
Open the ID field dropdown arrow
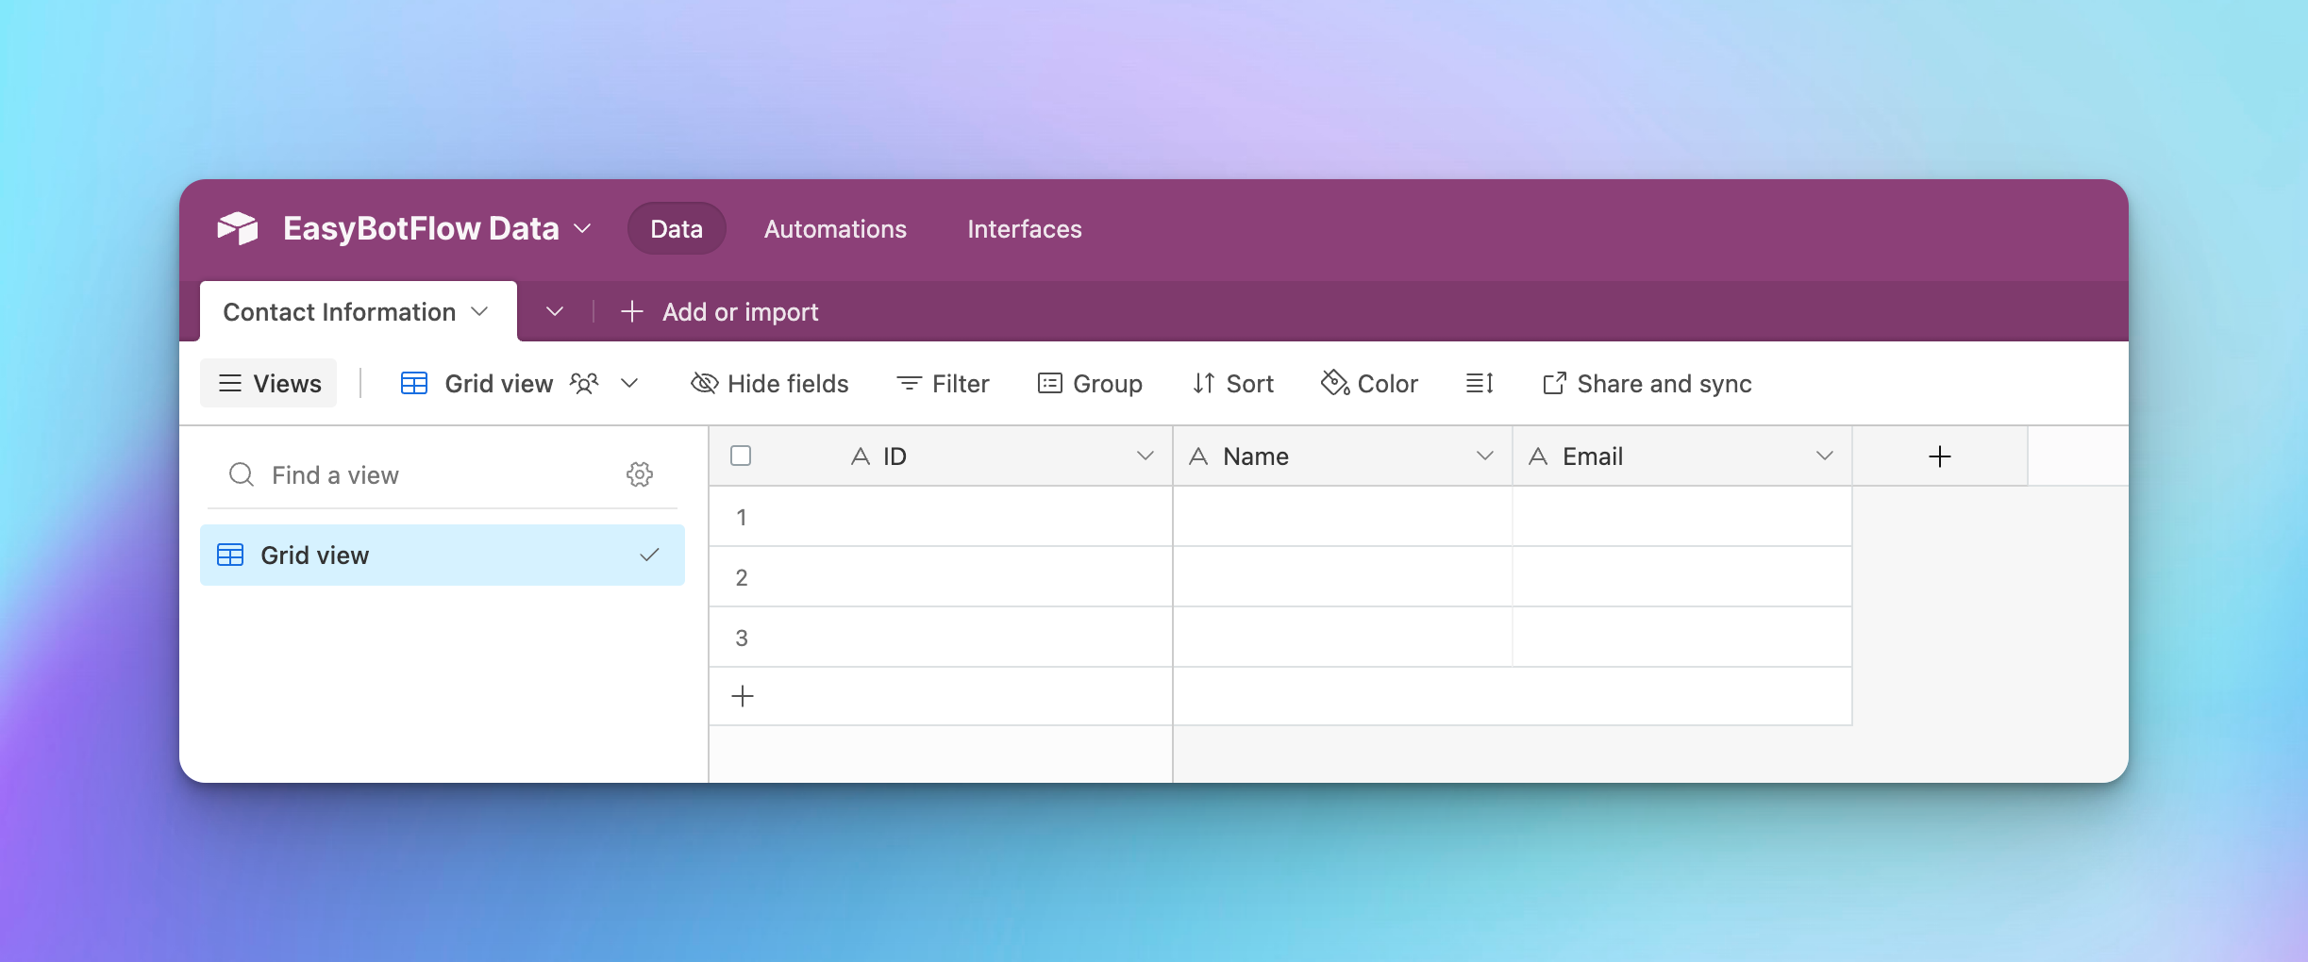(x=1146, y=456)
